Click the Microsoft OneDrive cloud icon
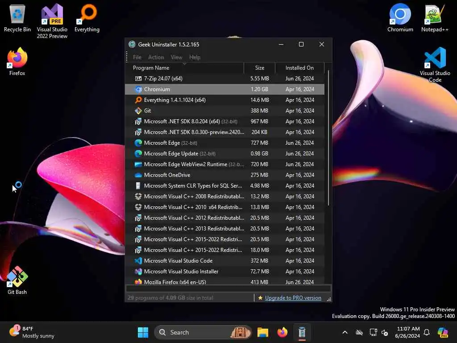Screen dimensions: 457x343 pyautogui.click(x=138, y=175)
